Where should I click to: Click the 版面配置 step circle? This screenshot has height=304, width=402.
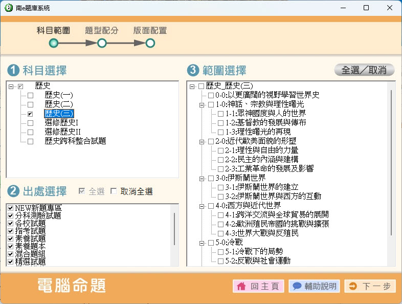[150, 43]
